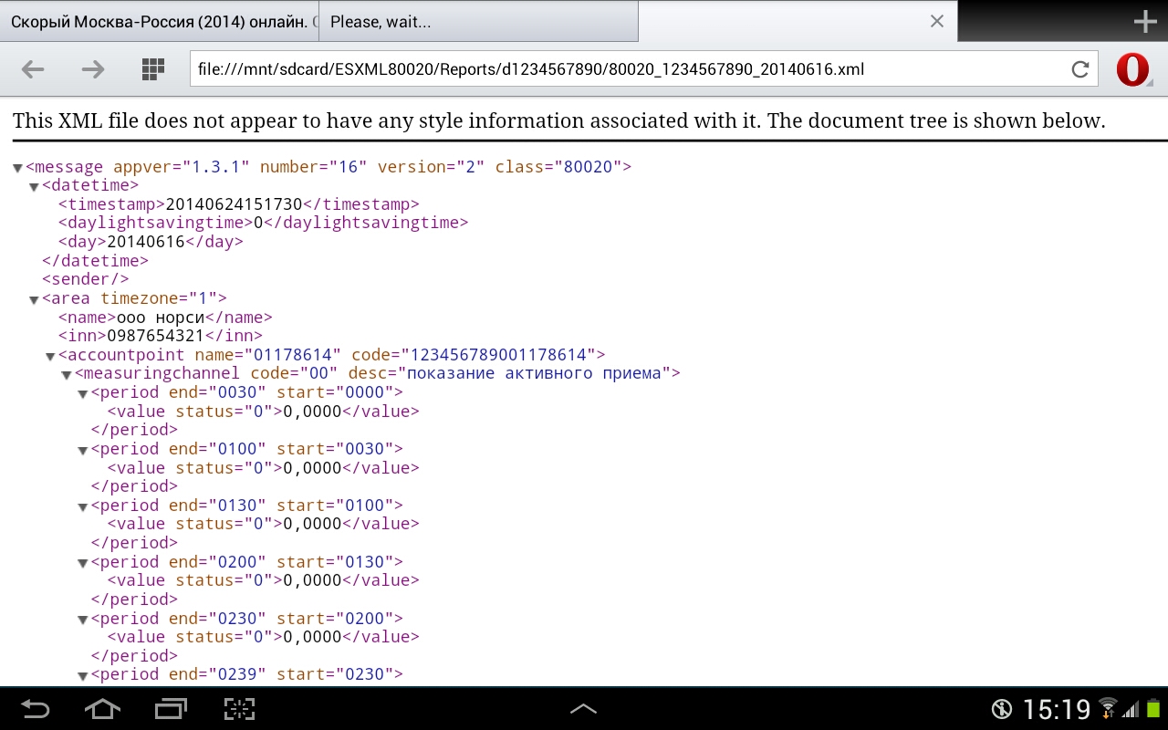1168x730 pixels.
Task: Open the Opera menu icon
Action: point(1132,68)
